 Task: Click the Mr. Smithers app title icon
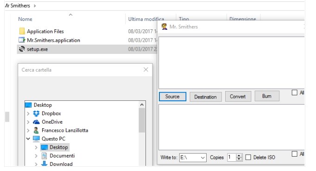point(164,26)
